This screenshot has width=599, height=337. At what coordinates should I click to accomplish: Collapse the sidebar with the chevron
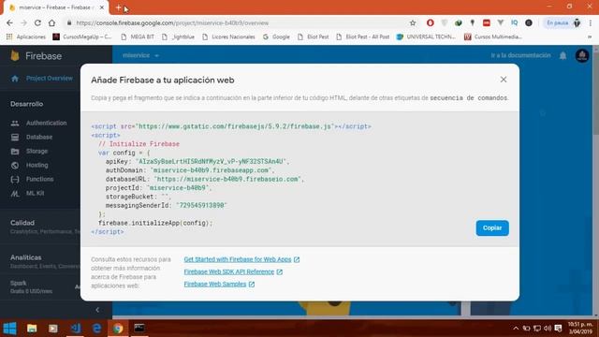pyautogui.click(x=97, y=310)
